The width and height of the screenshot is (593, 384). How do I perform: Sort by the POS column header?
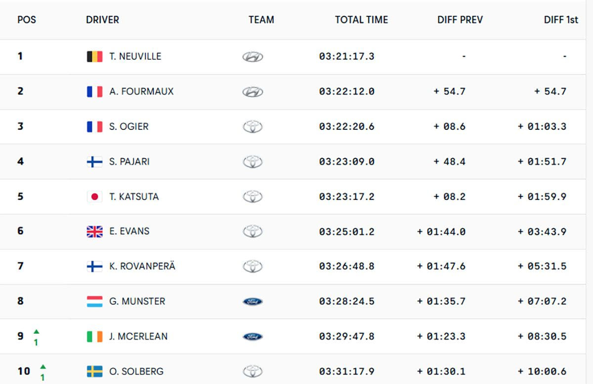pos(27,20)
